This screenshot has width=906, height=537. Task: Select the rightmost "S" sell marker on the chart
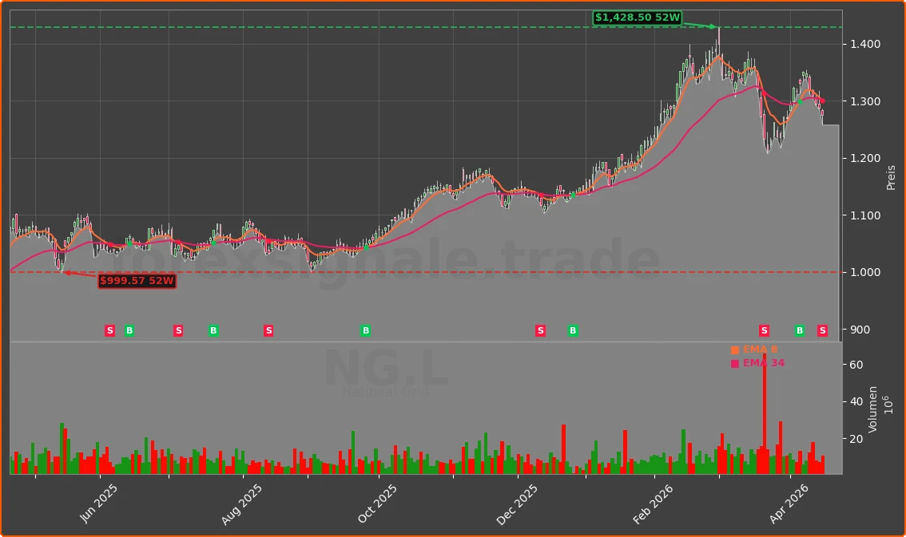coord(822,330)
